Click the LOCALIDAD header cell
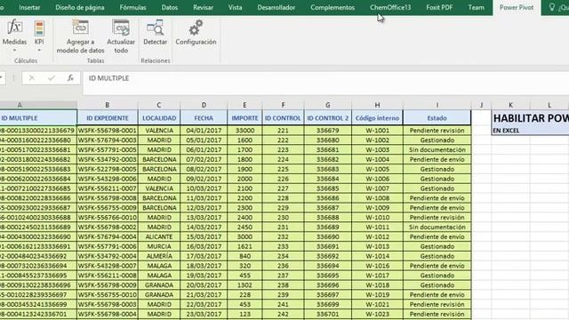This screenshot has height=320, width=569. 159,118
